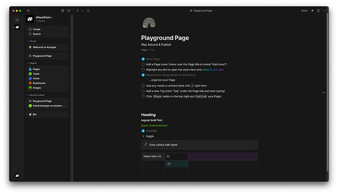Open the #HashPoint space dropdown
This screenshot has width=338, height=194.
coord(45,18)
